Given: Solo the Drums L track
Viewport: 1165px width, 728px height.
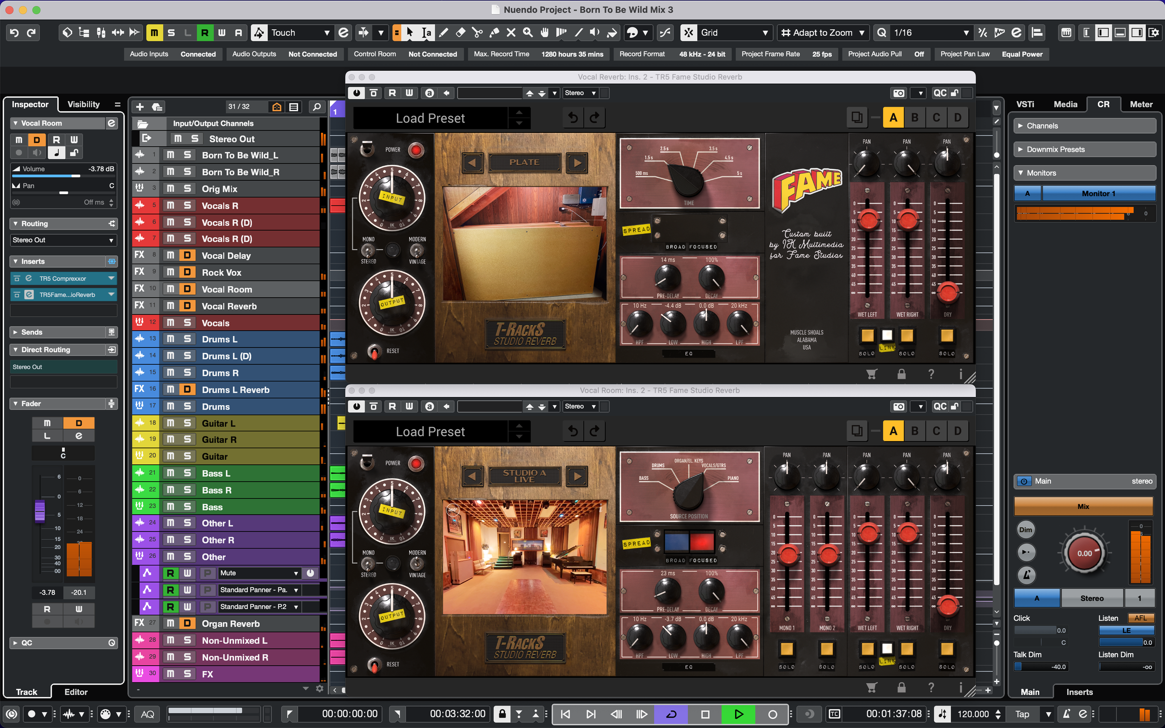Looking at the screenshot, I should [x=187, y=339].
